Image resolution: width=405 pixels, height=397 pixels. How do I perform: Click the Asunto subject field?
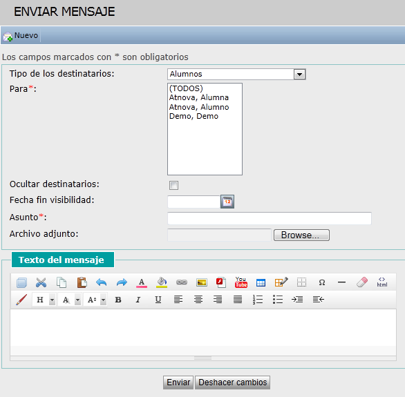pos(270,218)
